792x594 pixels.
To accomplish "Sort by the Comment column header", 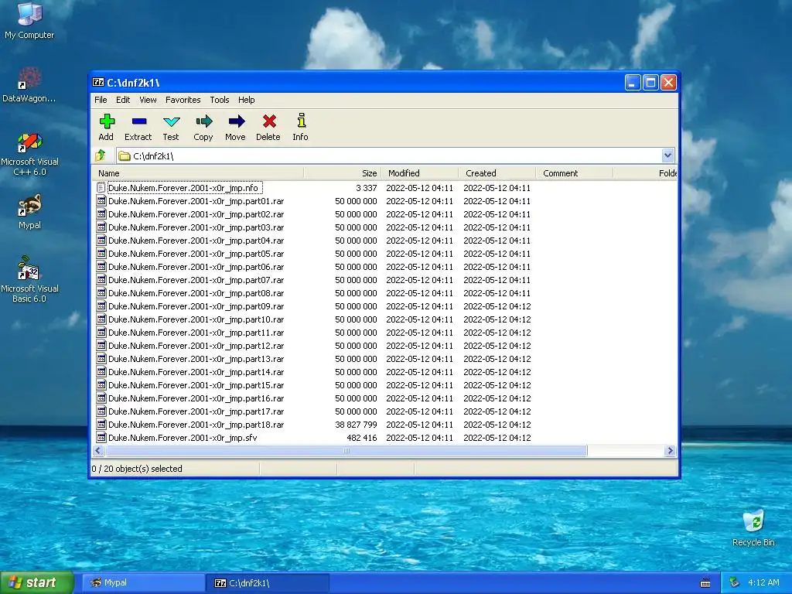I will [575, 173].
